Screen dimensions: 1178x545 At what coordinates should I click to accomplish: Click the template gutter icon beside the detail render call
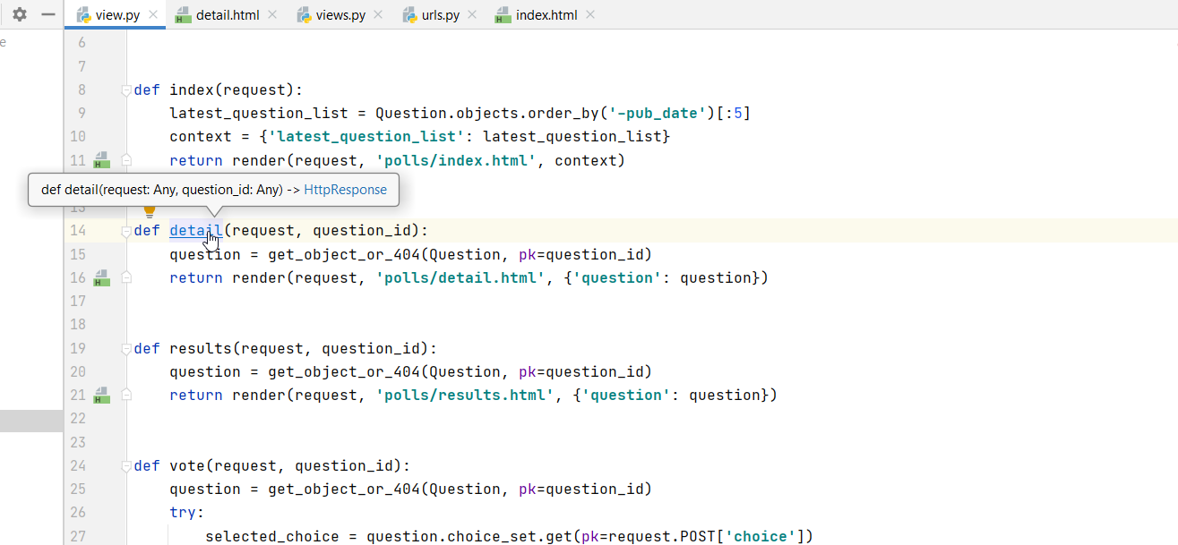click(101, 277)
